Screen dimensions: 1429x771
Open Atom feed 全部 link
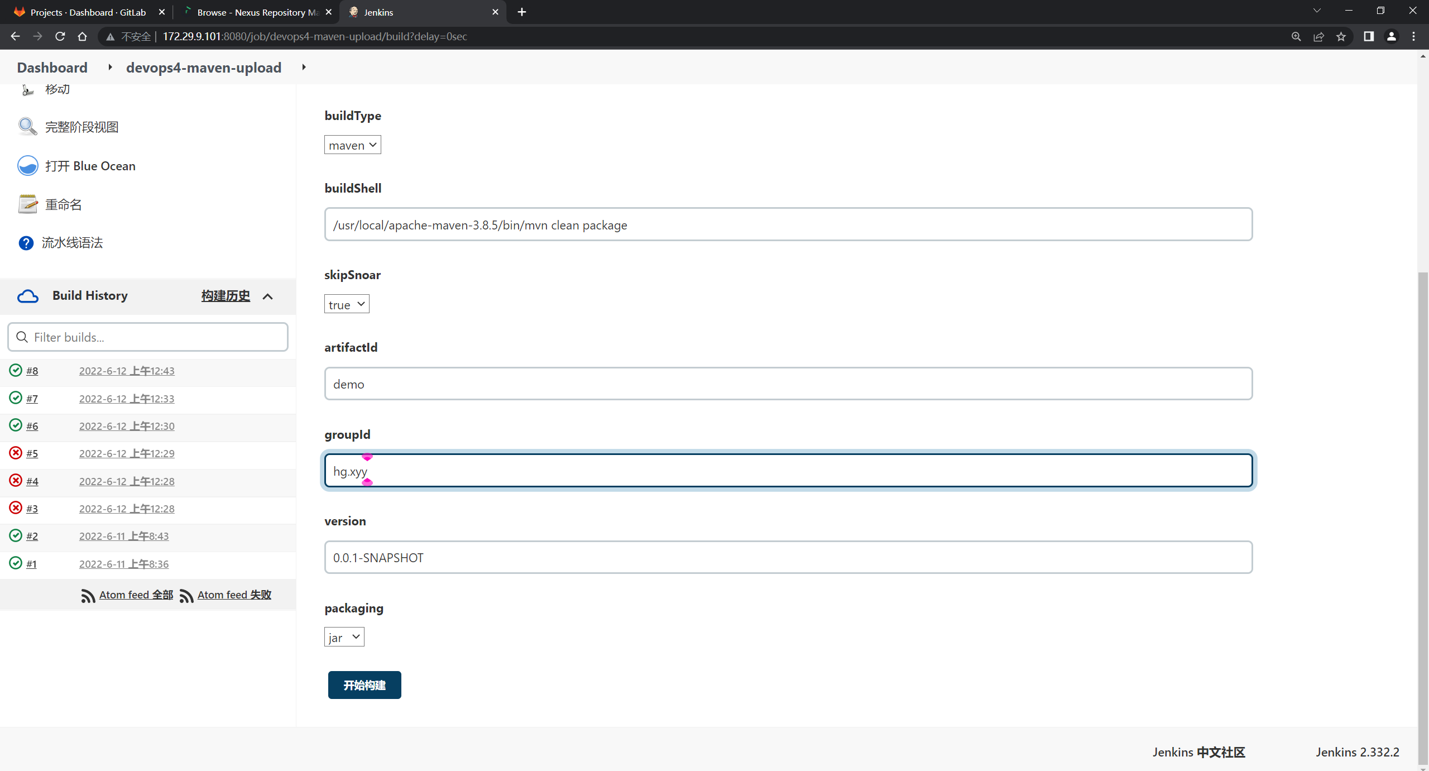point(136,595)
